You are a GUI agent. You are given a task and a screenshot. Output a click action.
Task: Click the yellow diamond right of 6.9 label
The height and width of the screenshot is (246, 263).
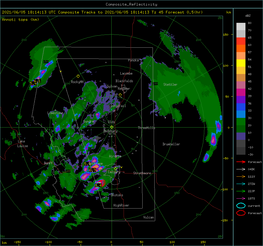[x=100, y=169]
